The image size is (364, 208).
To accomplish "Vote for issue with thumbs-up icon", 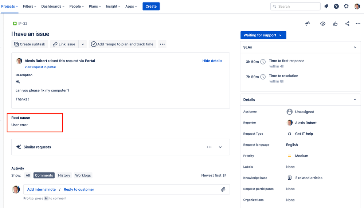I will pos(335,24).
